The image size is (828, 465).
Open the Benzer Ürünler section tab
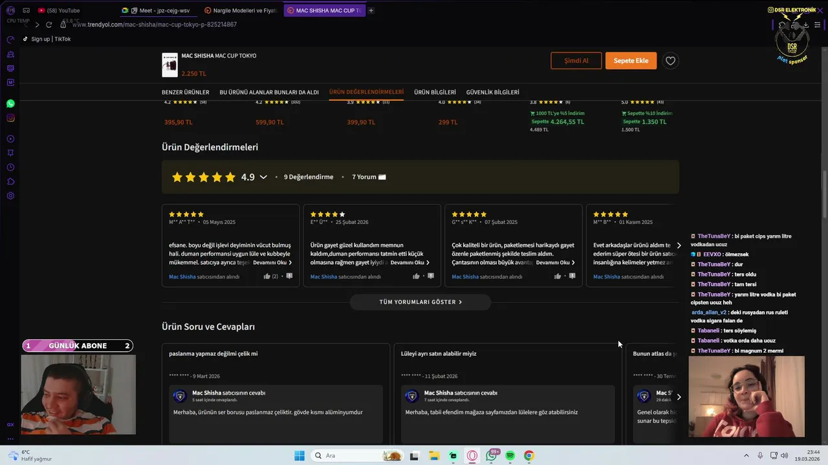[186, 92]
